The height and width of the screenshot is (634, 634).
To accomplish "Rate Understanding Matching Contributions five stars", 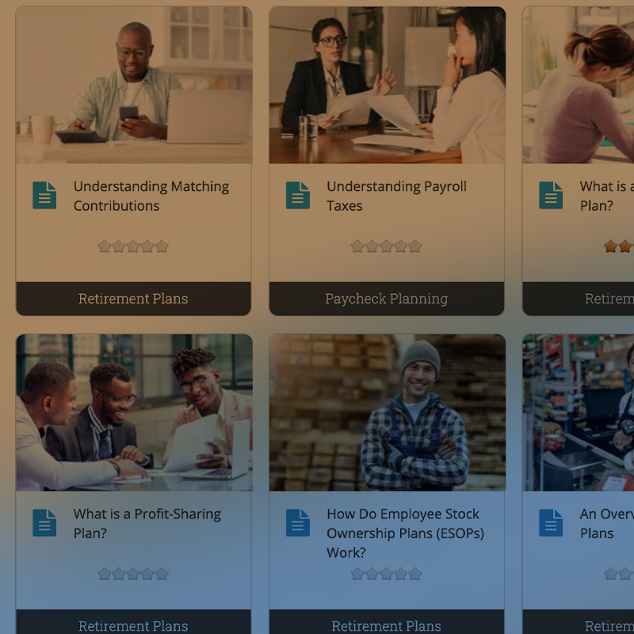I will [162, 246].
